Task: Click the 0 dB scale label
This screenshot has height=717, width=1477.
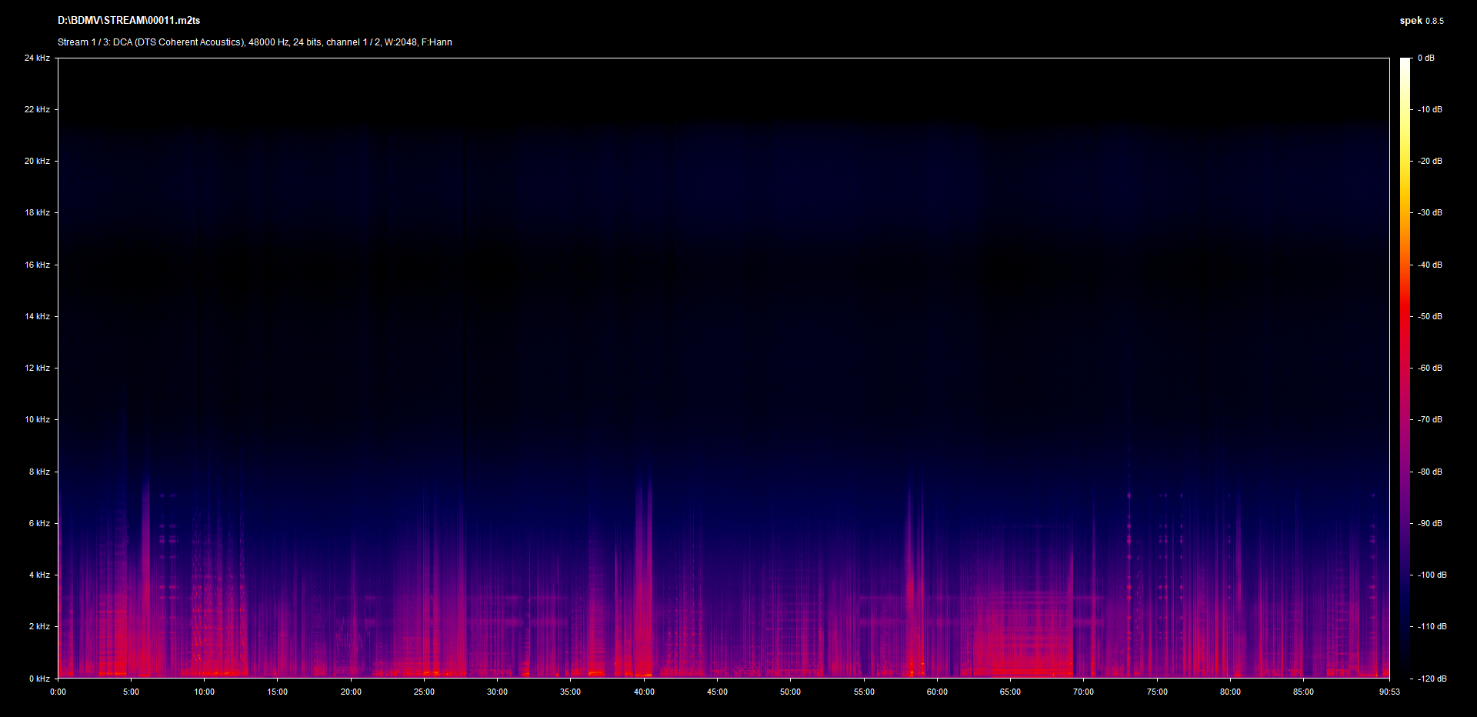Action: click(1425, 58)
